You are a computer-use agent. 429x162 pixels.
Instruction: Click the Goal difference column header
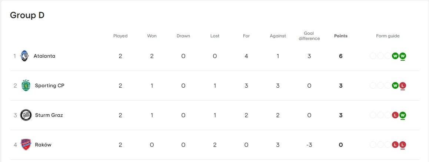(309, 36)
